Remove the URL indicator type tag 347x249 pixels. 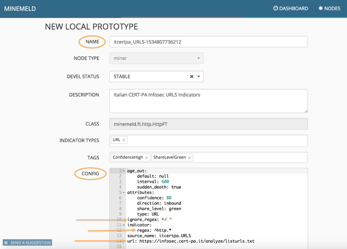[124, 140]
